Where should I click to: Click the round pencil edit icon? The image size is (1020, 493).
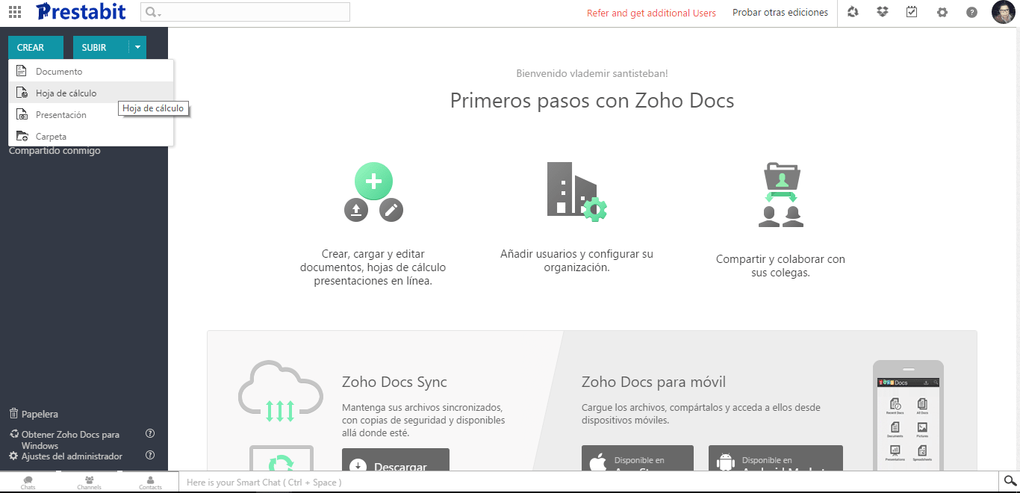point(391,210)
